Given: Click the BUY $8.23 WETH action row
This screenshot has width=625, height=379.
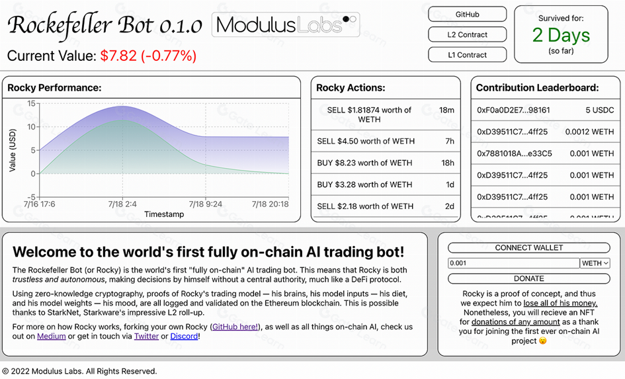Looking at the screenshot, I should tap(386, 163).
